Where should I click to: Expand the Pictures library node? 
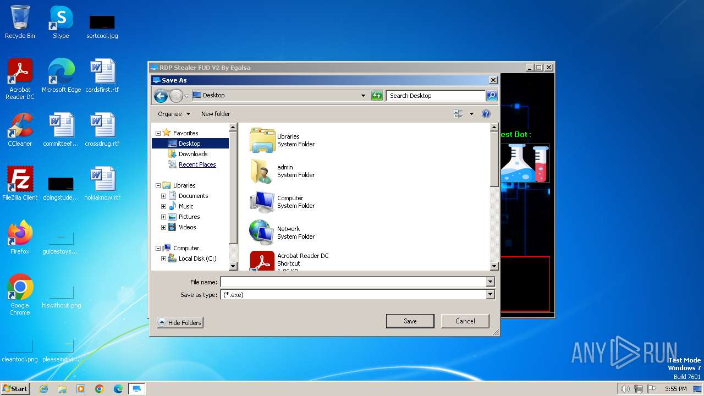(163, 217)
